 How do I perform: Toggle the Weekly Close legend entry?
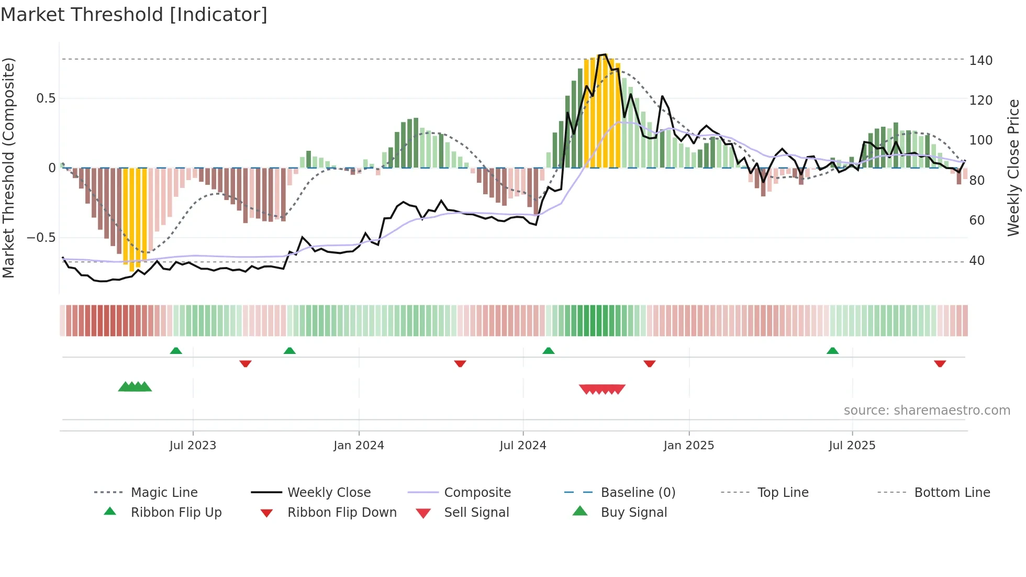tap(329, 492)
